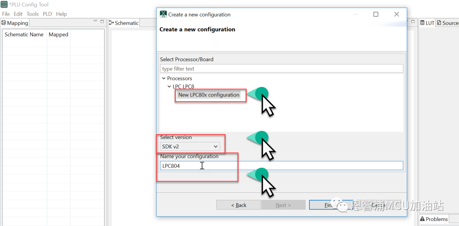Close the Create a new configuration dialog
The image size is (459, 226).
[397, 14]
